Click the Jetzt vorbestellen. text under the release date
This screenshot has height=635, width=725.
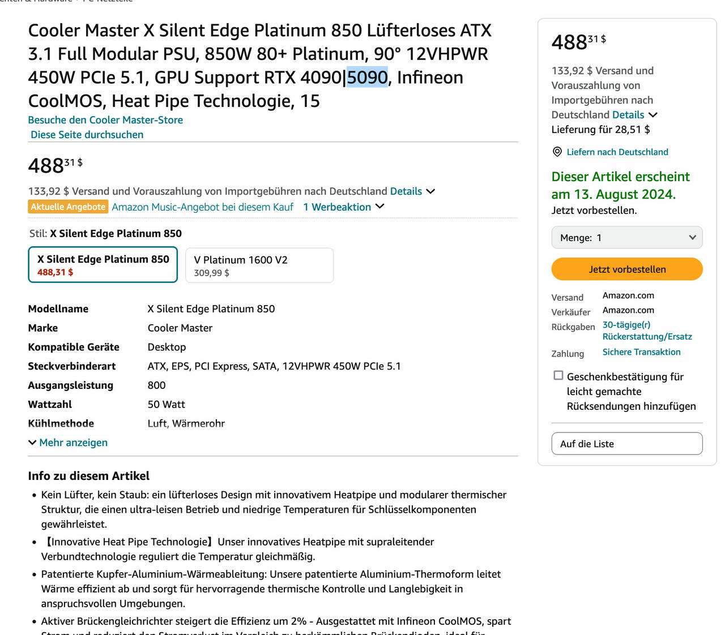click(594, 211)
